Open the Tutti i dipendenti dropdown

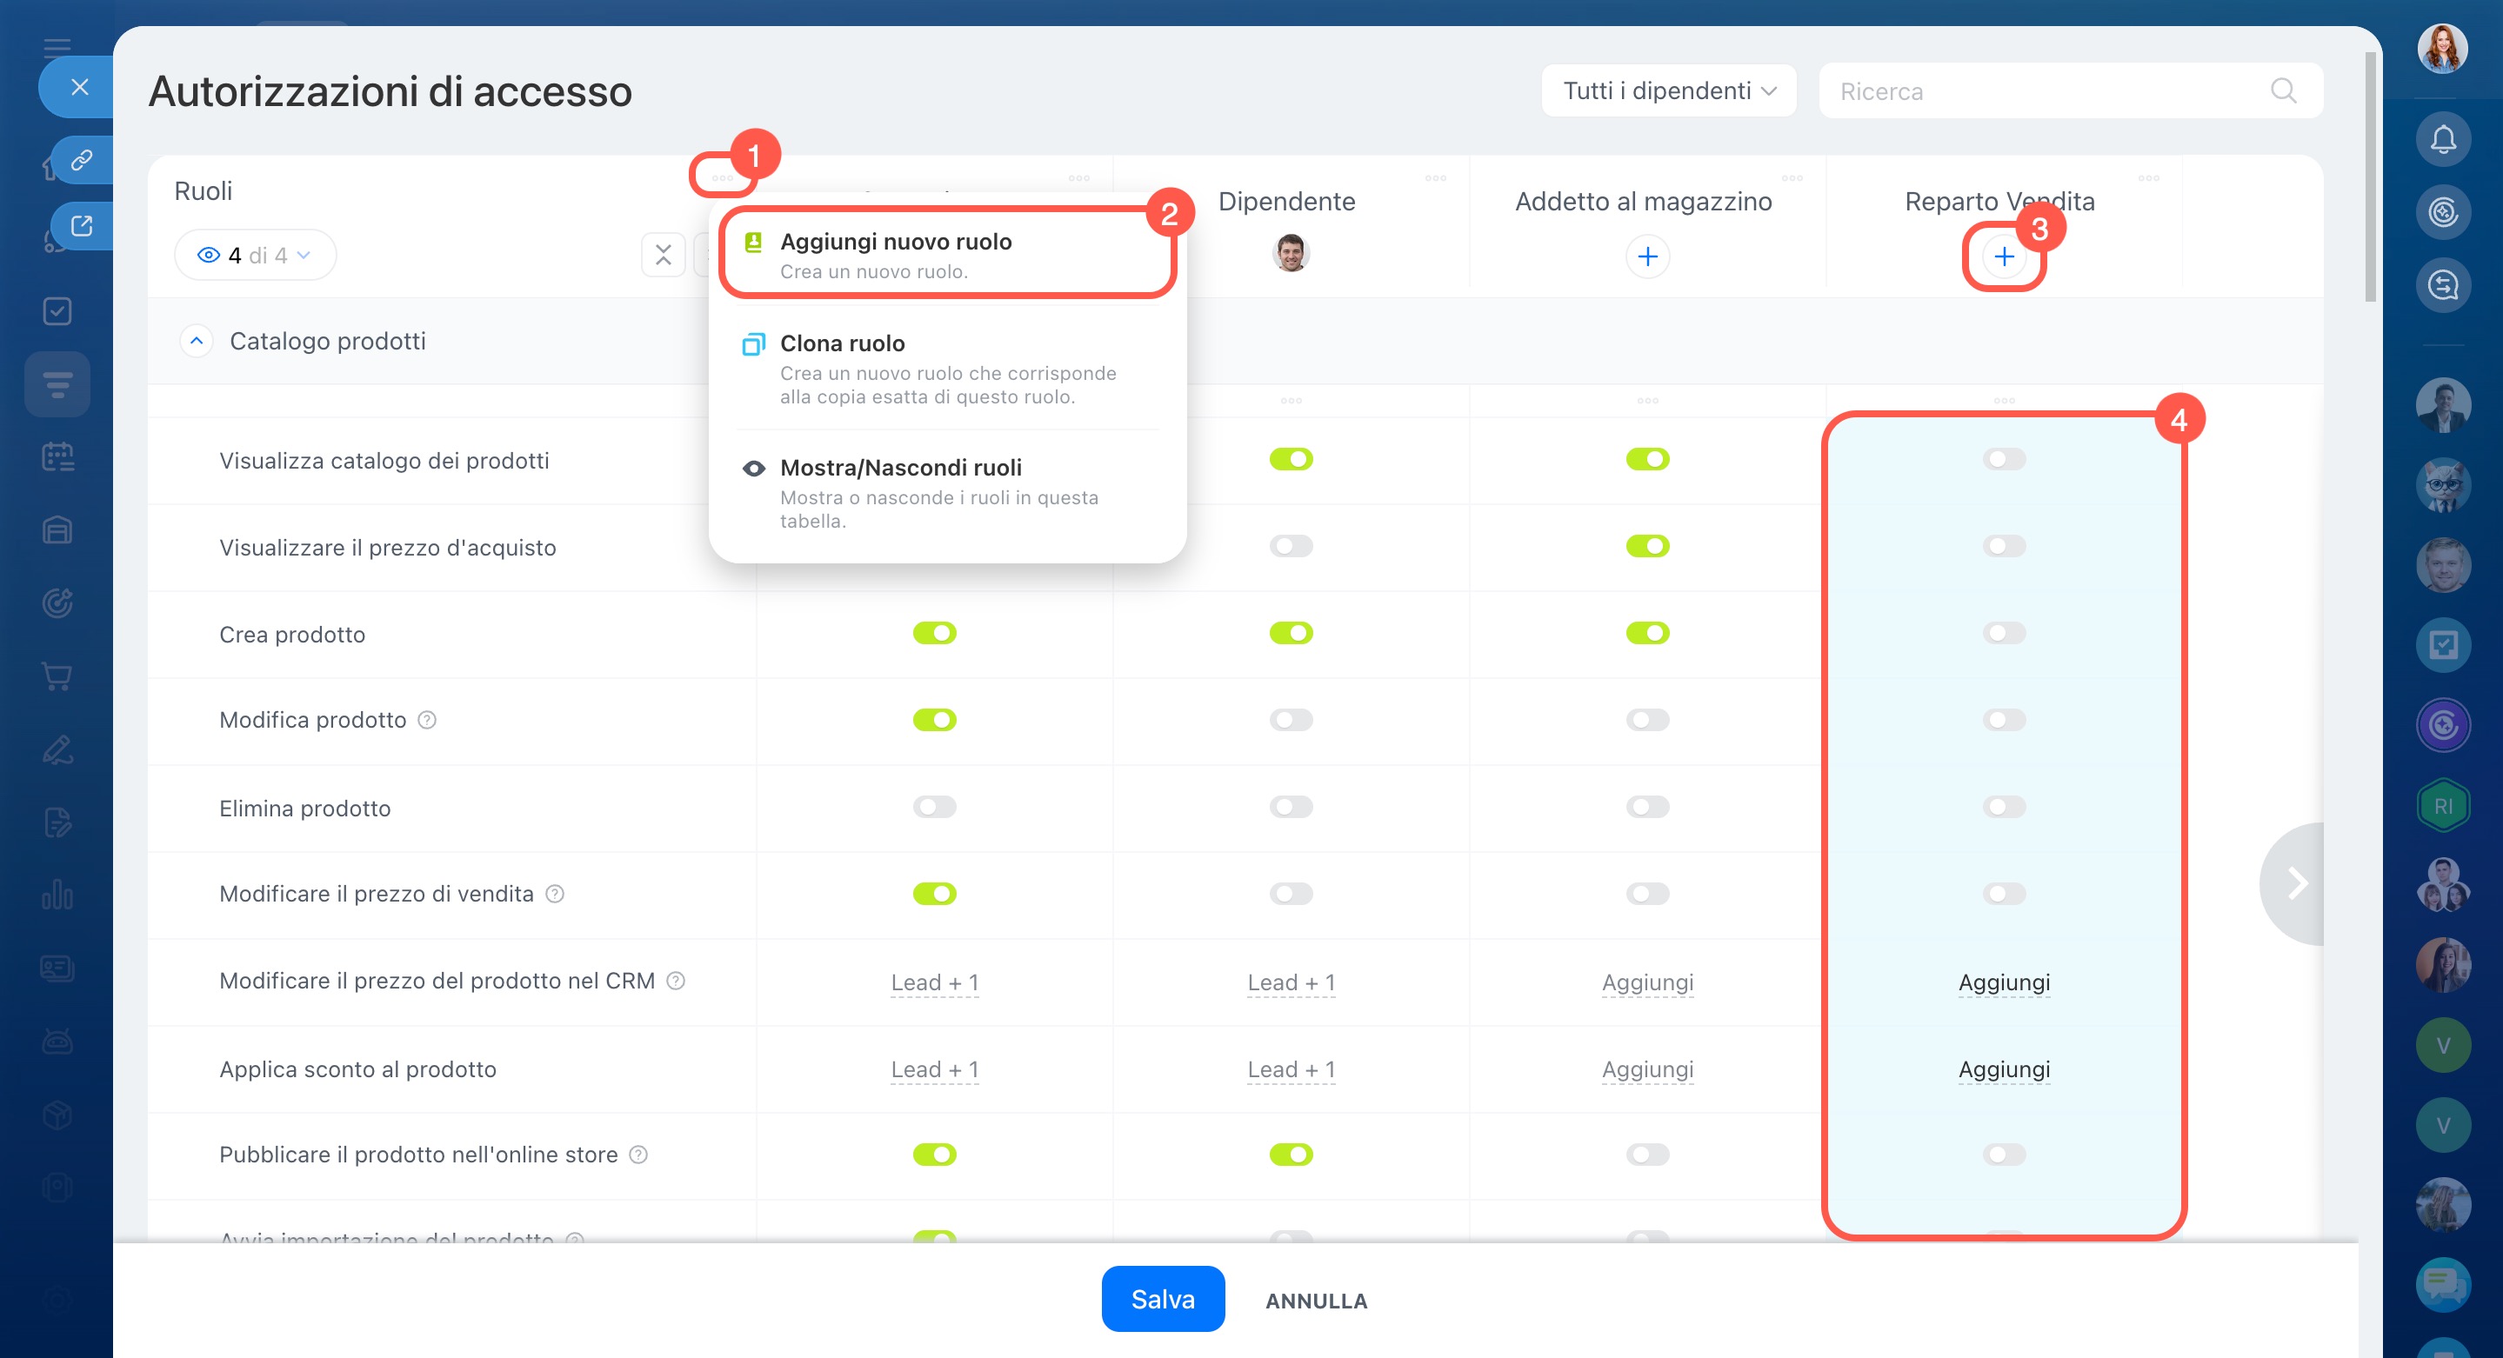click(x=1668, y=90)
